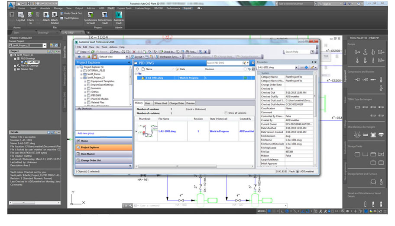
Task: Click the Drawing1 document tab
Action: pyautogui.click(x=44, y=33)
